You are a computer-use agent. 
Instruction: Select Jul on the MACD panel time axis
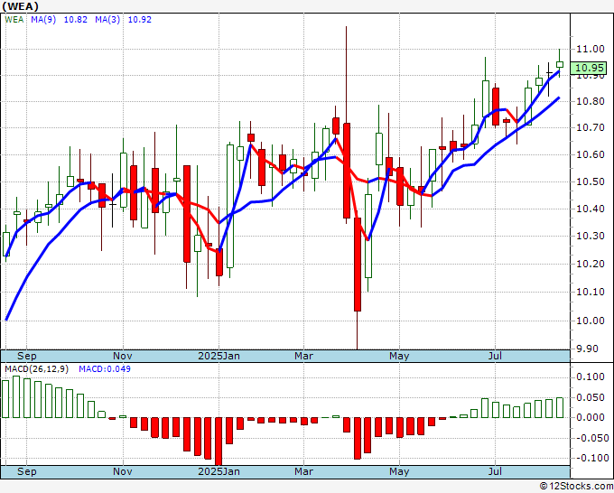click(495, 471)
